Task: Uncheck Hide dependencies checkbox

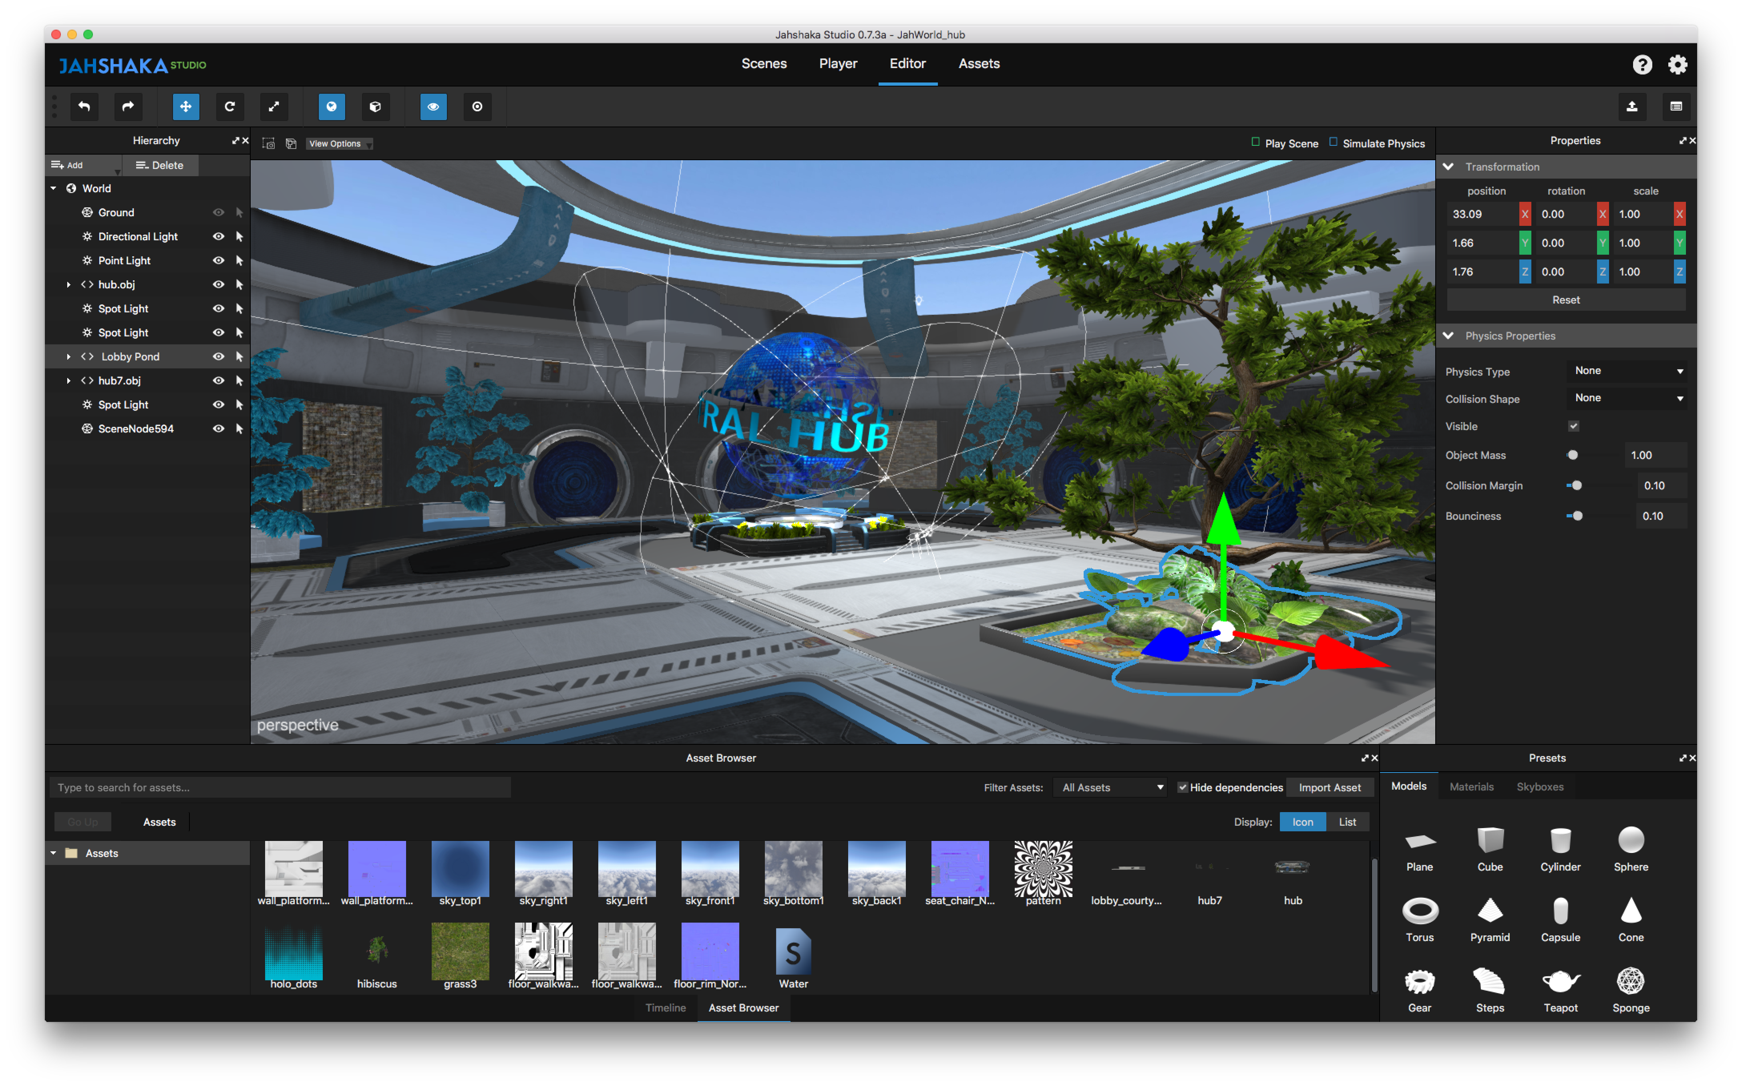Action: [1182, 787]
